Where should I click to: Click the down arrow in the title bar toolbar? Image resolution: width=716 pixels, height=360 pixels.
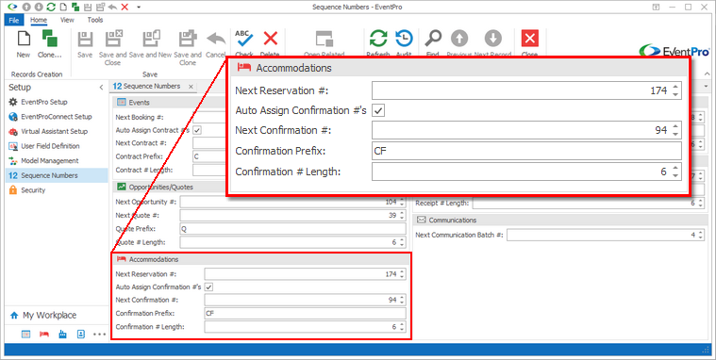(39, 7)
